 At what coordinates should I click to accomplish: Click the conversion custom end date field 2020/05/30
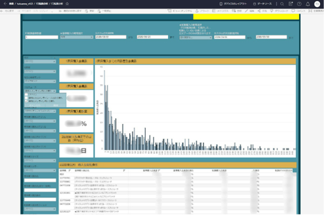[x=271, y=37]
